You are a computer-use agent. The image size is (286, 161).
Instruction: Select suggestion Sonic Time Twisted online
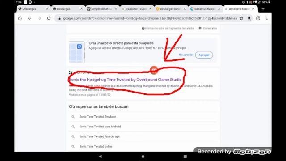click(96, 146)
